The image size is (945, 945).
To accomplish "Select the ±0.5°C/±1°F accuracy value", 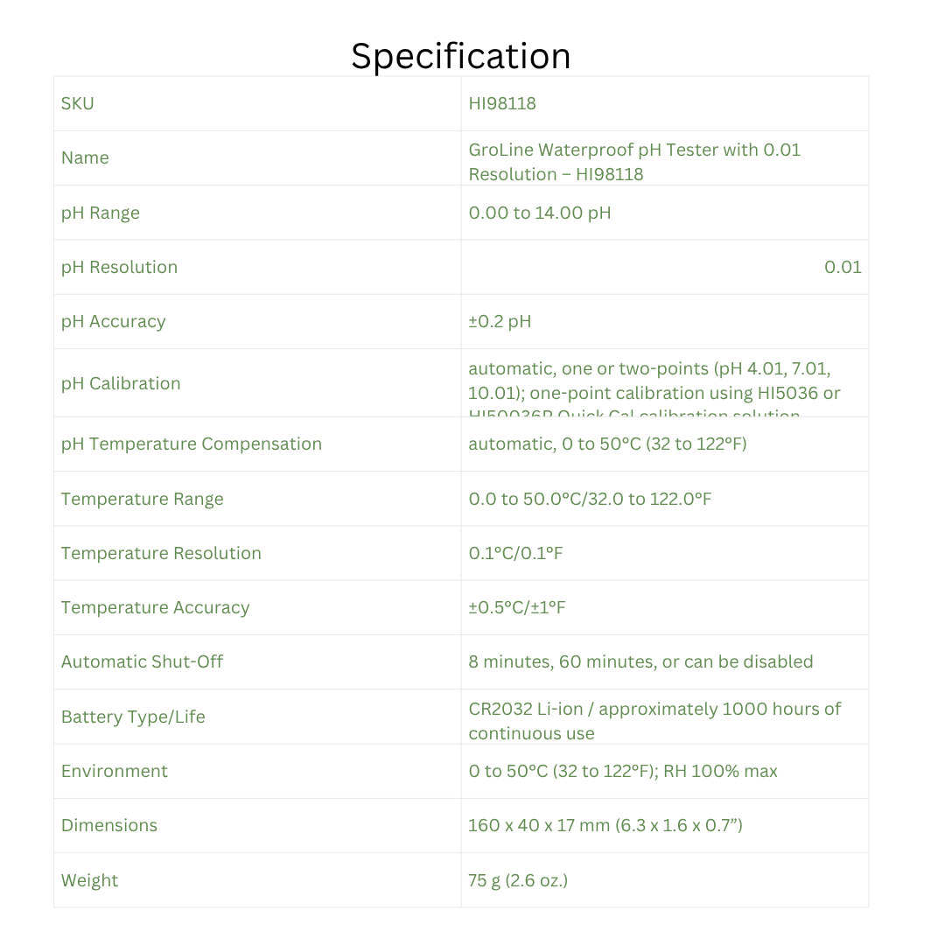I will 517,607.
